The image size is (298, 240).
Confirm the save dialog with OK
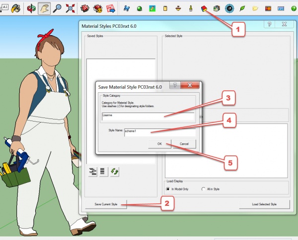[160, 143]
